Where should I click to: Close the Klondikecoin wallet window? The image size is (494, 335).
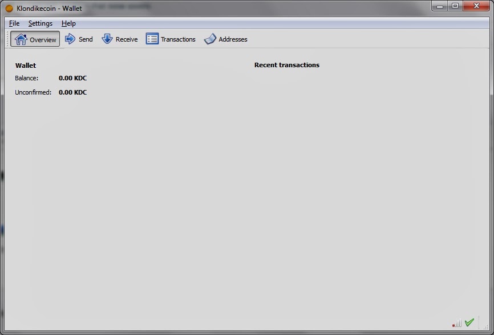(x=476, y=6)
